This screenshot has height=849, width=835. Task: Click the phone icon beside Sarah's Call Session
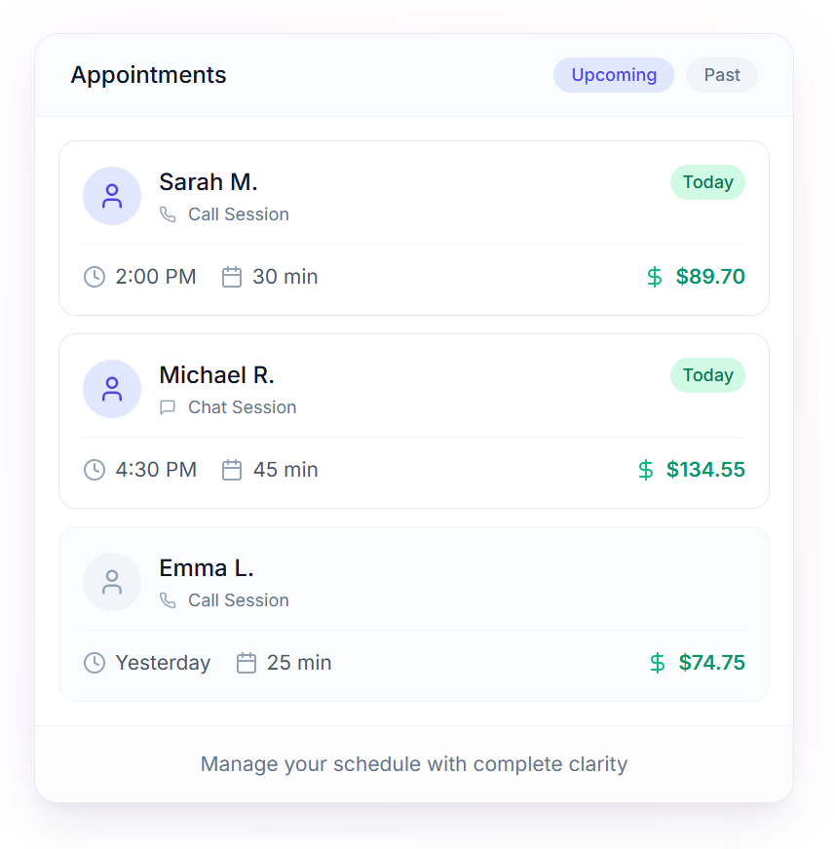(x=168, y=214)
